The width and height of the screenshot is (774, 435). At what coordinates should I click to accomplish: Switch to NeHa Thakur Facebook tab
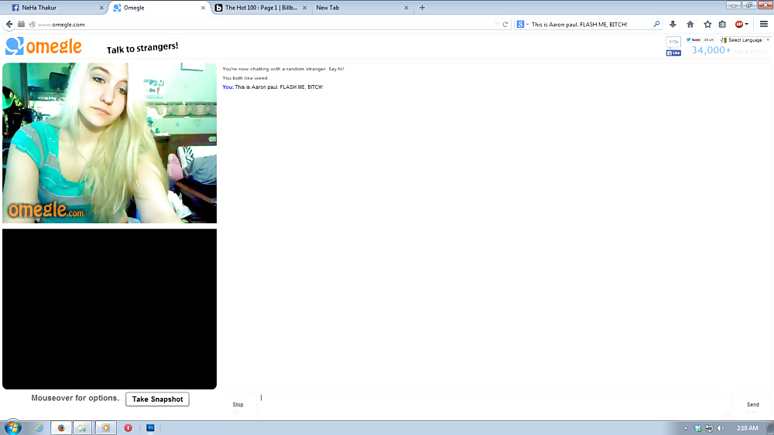click(x=57, y=8)
